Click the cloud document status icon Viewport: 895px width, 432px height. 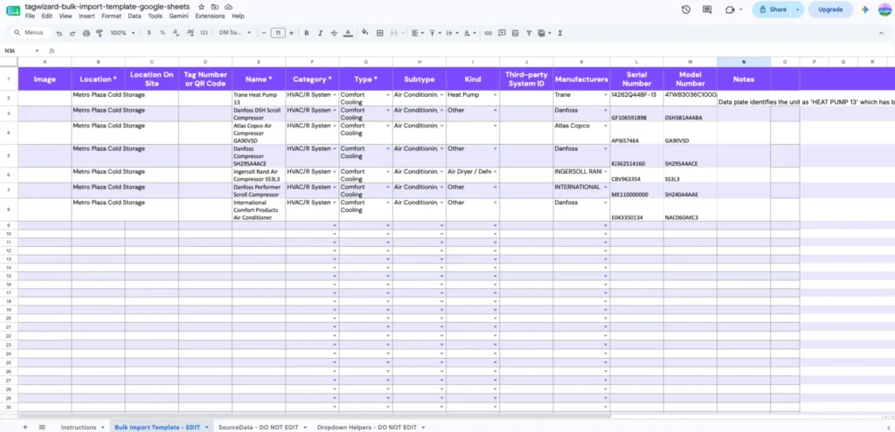[228, 7]
